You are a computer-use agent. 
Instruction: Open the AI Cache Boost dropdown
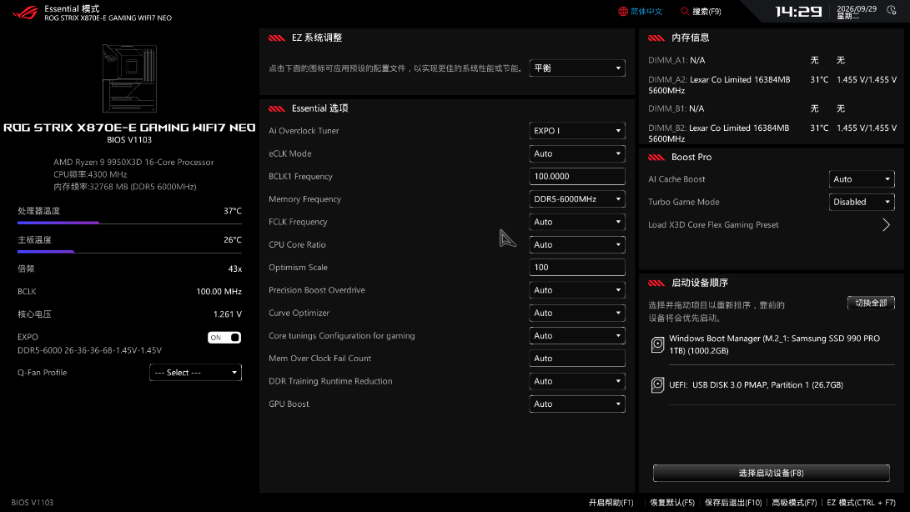862,179
